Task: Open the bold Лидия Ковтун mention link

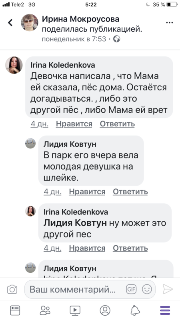Action: [x=75, y=223]
